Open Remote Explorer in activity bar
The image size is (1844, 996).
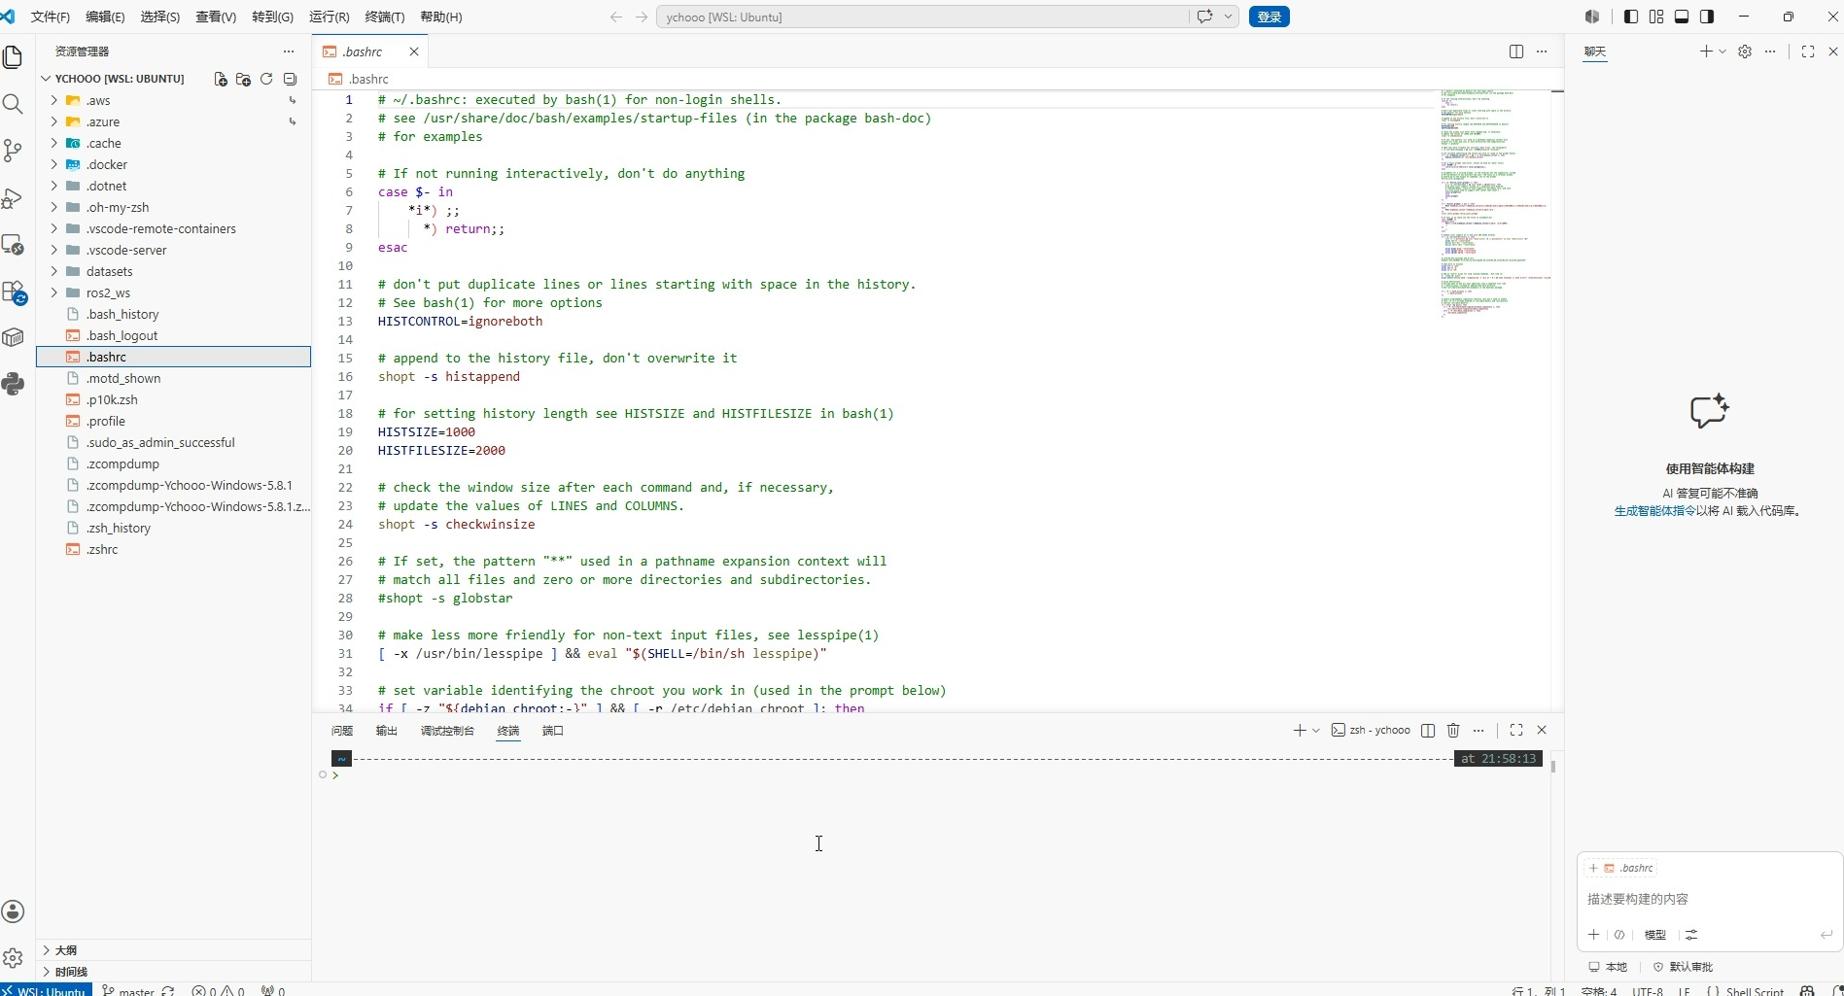[13, 245]
